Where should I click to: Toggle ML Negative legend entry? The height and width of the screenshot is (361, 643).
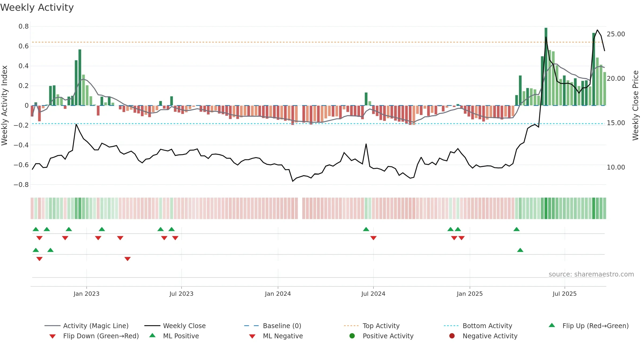coord(276,336)
